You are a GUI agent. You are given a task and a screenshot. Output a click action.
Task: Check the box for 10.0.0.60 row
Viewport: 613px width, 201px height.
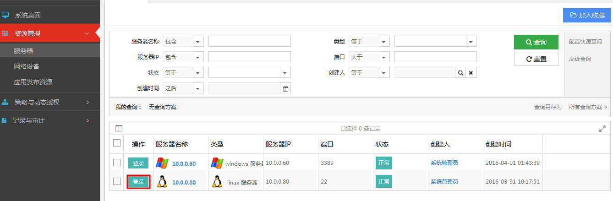point(117,163)
